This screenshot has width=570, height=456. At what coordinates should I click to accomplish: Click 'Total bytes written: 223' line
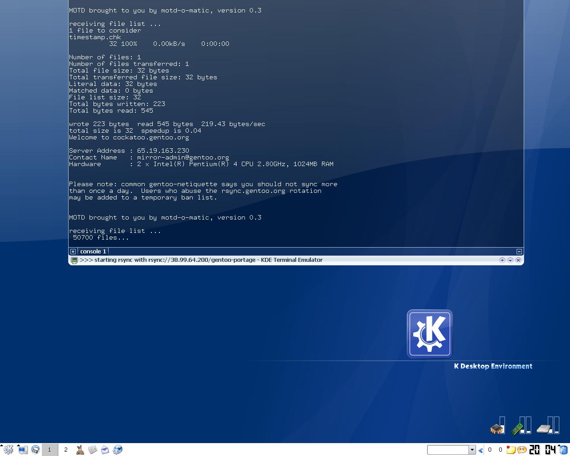point(117,104)
